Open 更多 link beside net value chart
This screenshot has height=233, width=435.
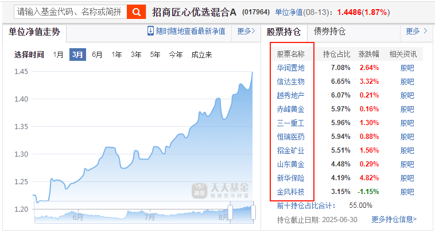(x=246, y=31)
